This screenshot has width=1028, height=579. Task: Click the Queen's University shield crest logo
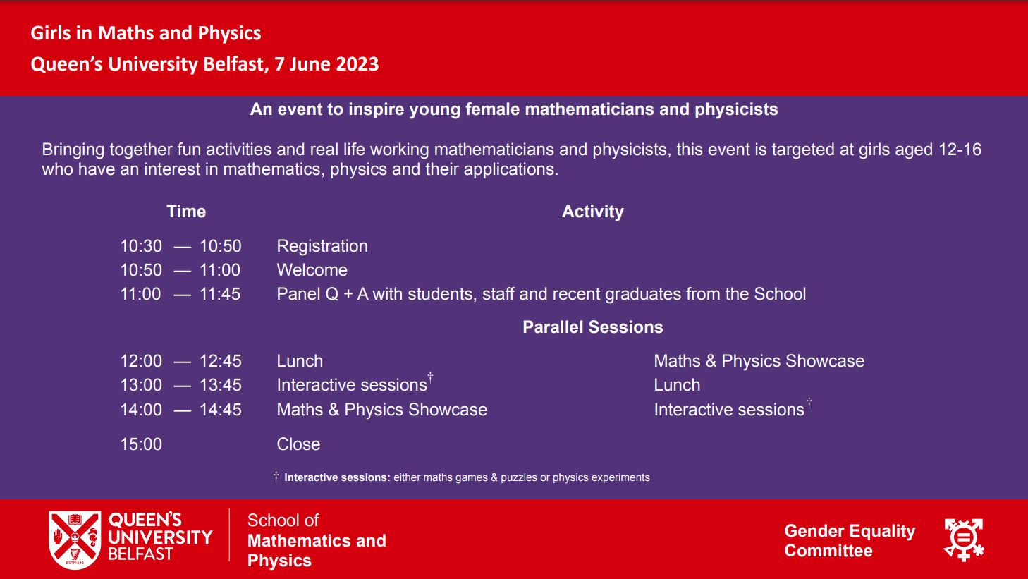click(75, 540)
